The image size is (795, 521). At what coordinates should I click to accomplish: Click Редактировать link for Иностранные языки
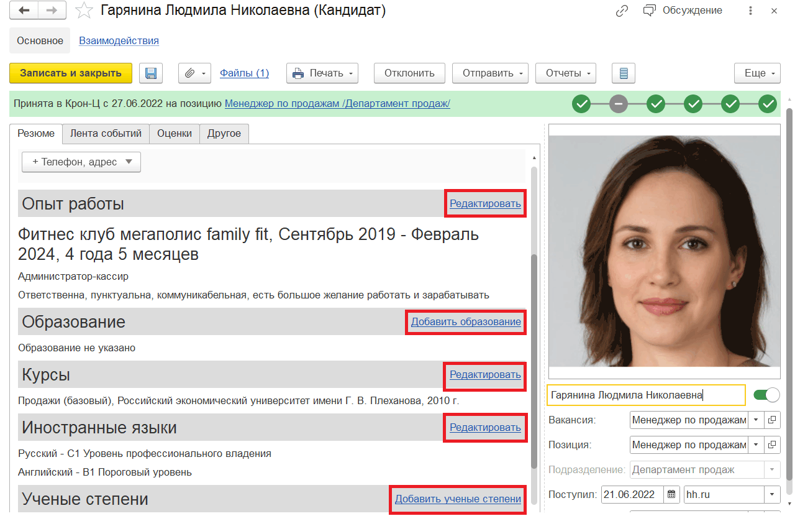[x=485, y=428]
